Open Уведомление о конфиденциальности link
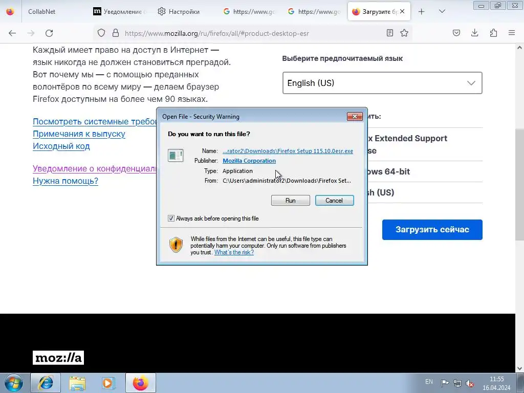 [95, 168]
